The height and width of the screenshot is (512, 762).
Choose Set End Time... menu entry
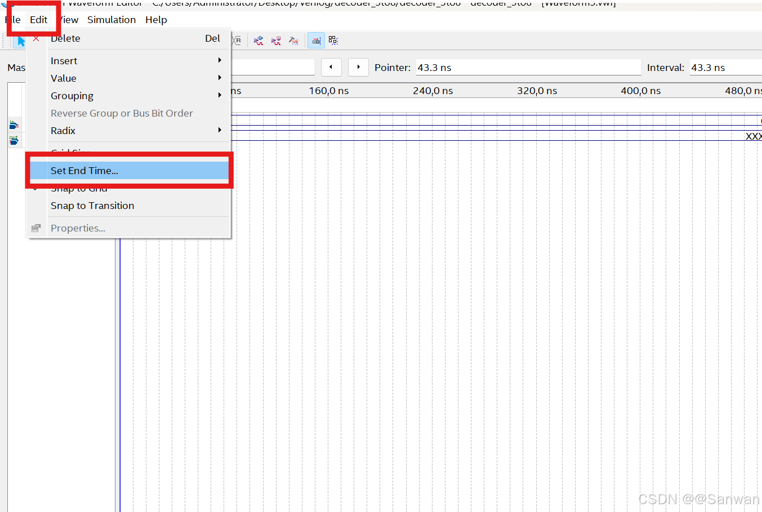point(130,171)
